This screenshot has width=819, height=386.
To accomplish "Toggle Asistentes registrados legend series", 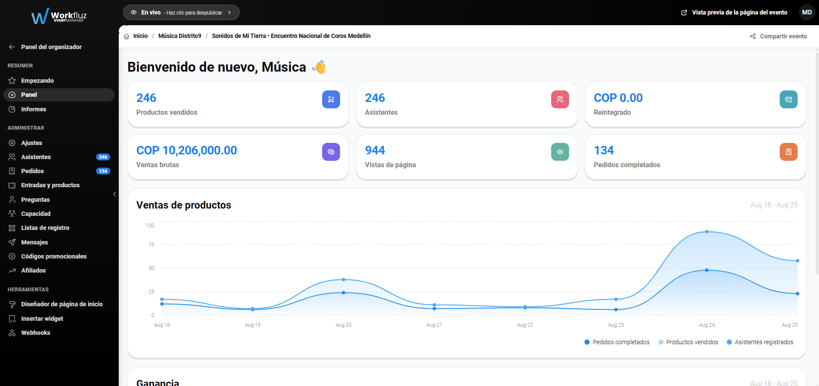I will (760, 342).
